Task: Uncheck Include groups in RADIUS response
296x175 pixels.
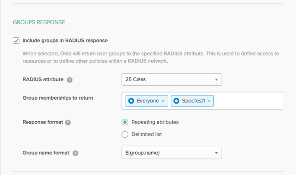Action: point(16,41)
